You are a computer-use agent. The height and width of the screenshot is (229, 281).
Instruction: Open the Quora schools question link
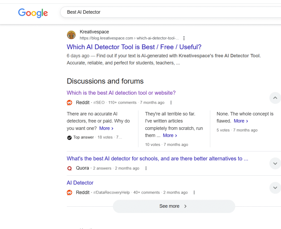pyautogui.click(x=157, y=159)
